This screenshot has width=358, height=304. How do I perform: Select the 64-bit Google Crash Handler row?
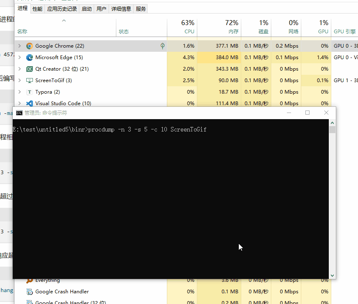point(186,291)
